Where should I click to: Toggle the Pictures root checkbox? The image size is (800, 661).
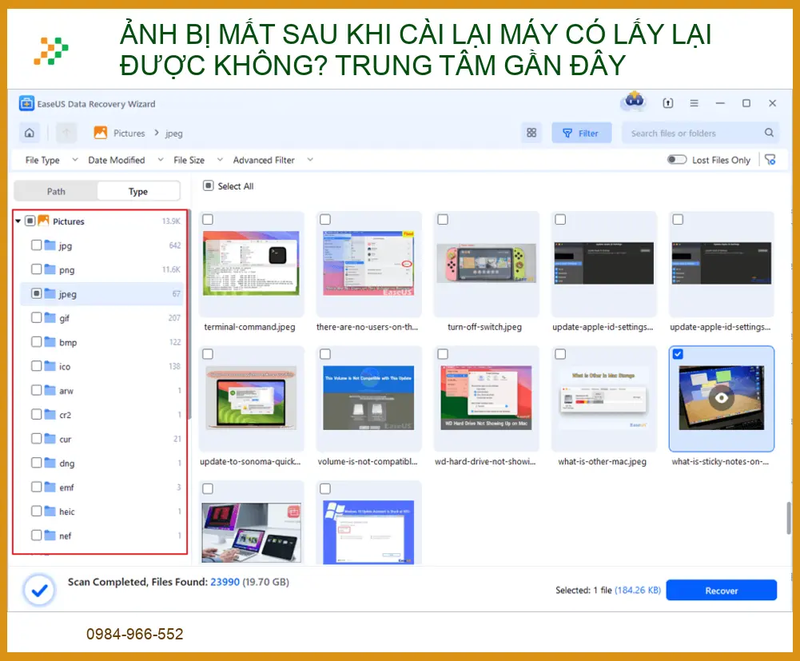coord(30,221)
